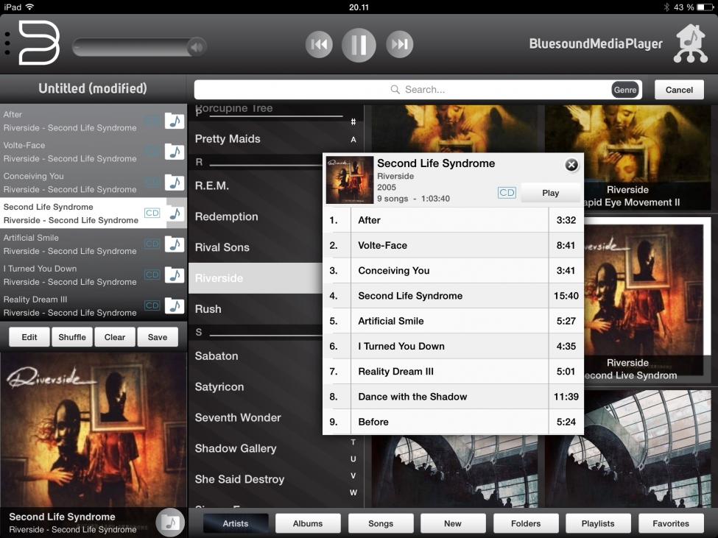Skip to the previous track
718x538 pixels.
[319, 44]
